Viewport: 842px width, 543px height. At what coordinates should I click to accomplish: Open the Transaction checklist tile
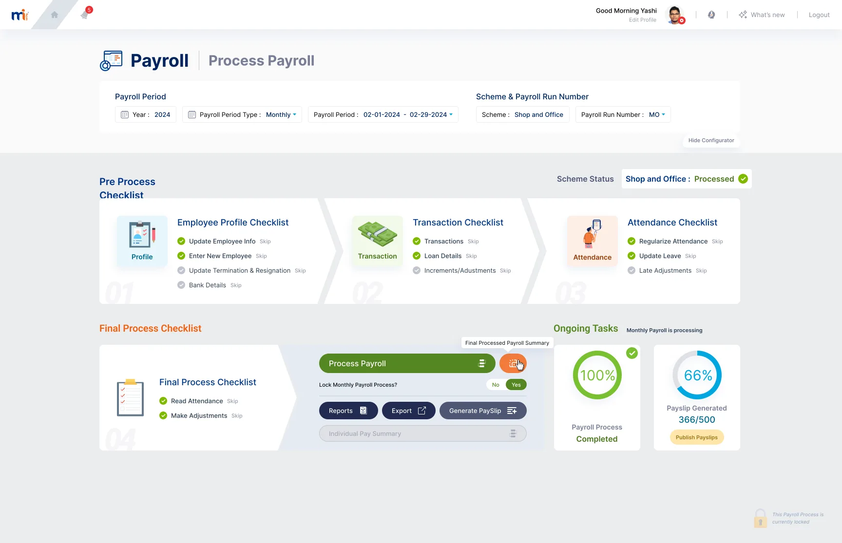pyautogui.click(x=377, y=241)
